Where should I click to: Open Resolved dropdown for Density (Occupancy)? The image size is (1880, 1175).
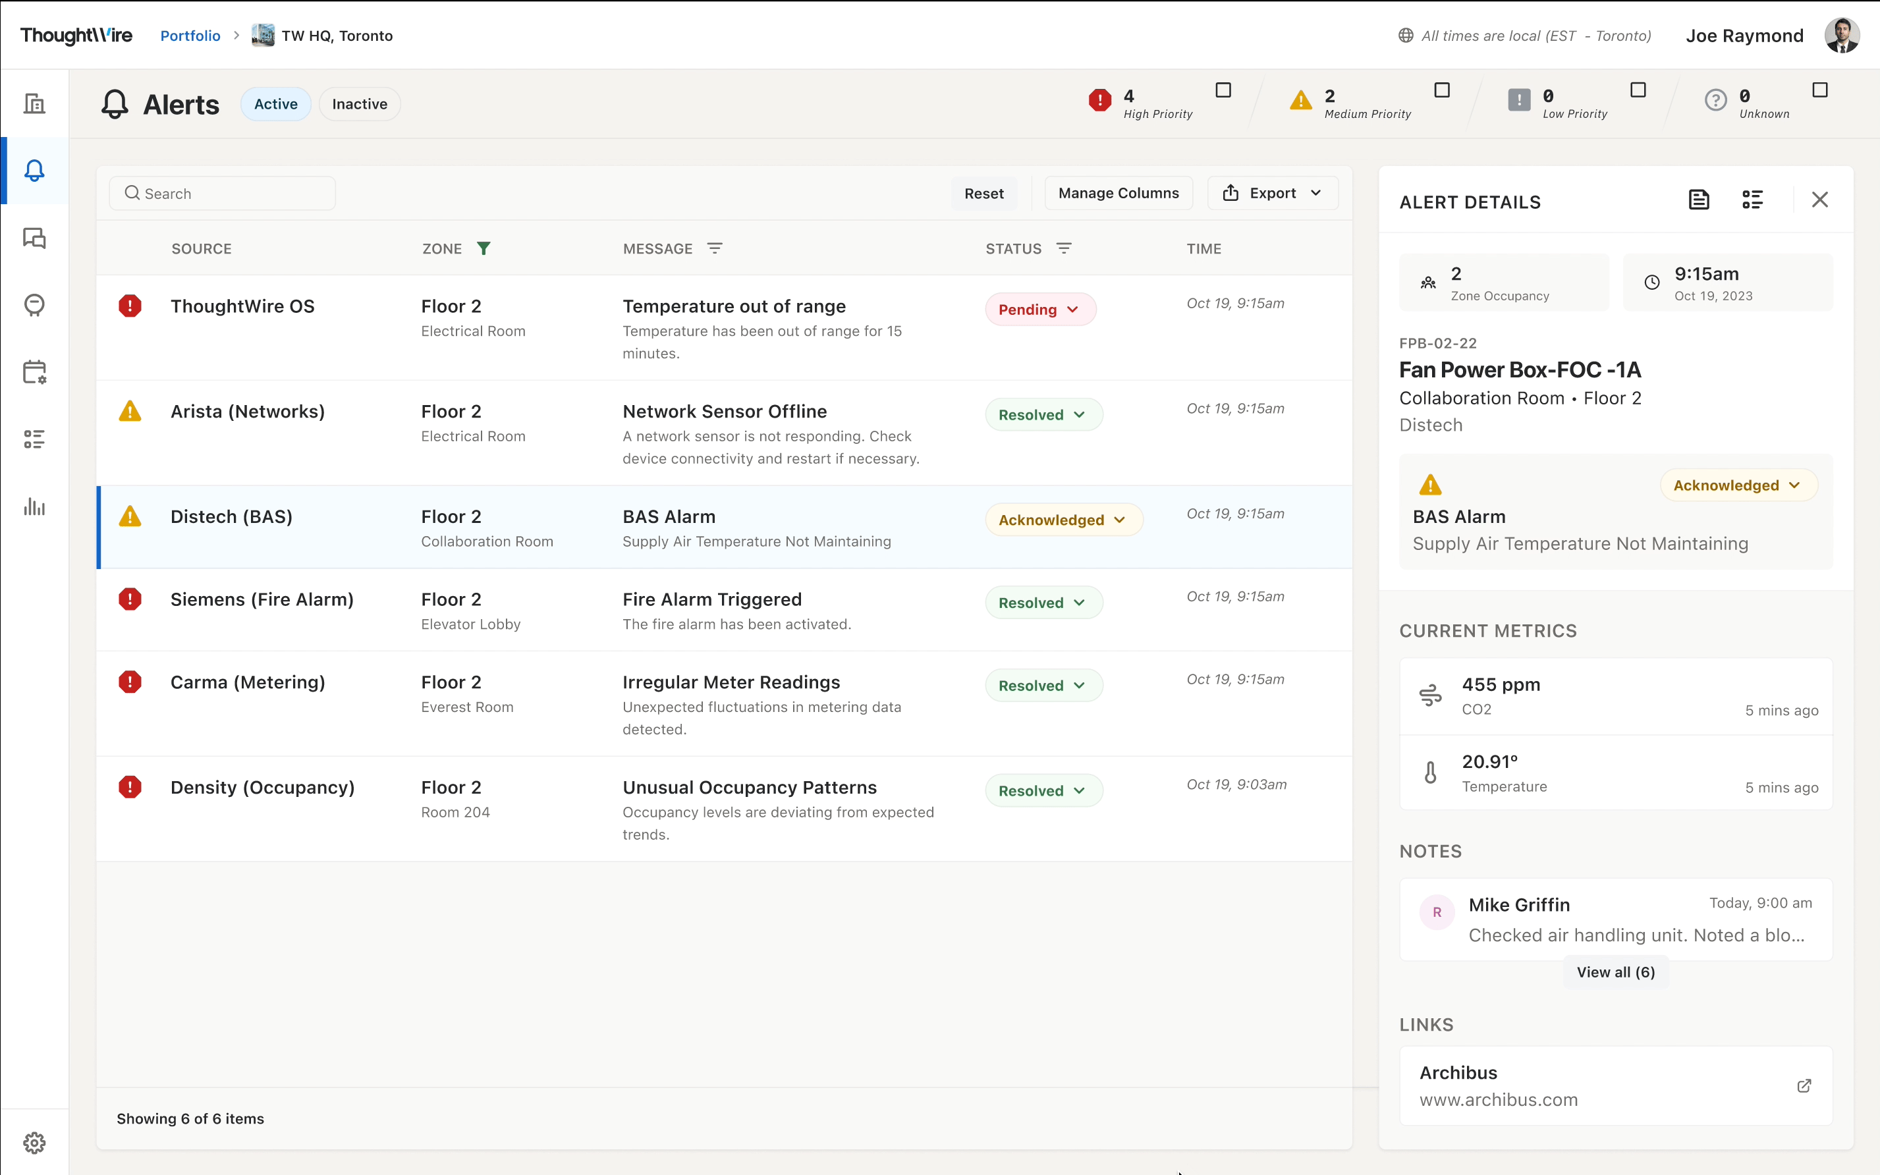[x=1044, y=790]
